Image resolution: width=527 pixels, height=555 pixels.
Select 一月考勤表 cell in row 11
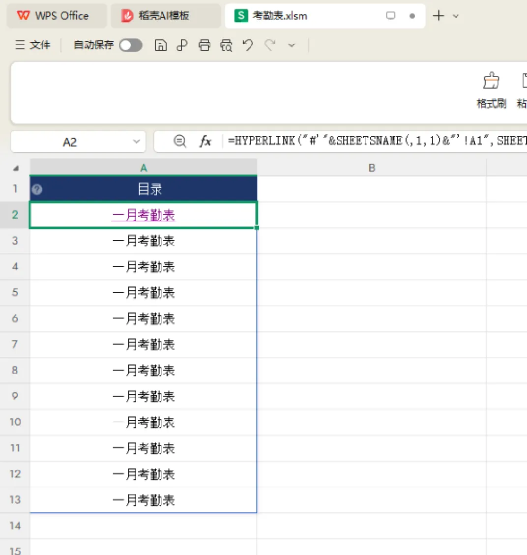pos(144,448)
